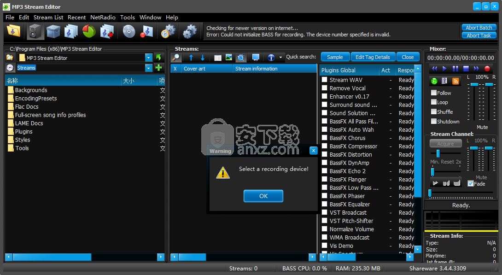Start playback with Mixer play button
This screenshot has width=502, height=275.
coord(445,69)
